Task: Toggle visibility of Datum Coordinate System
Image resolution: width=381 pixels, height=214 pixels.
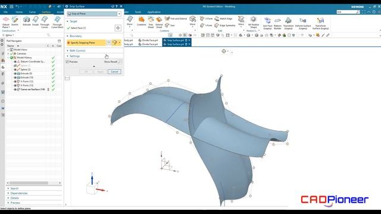Action: point(15,62)
